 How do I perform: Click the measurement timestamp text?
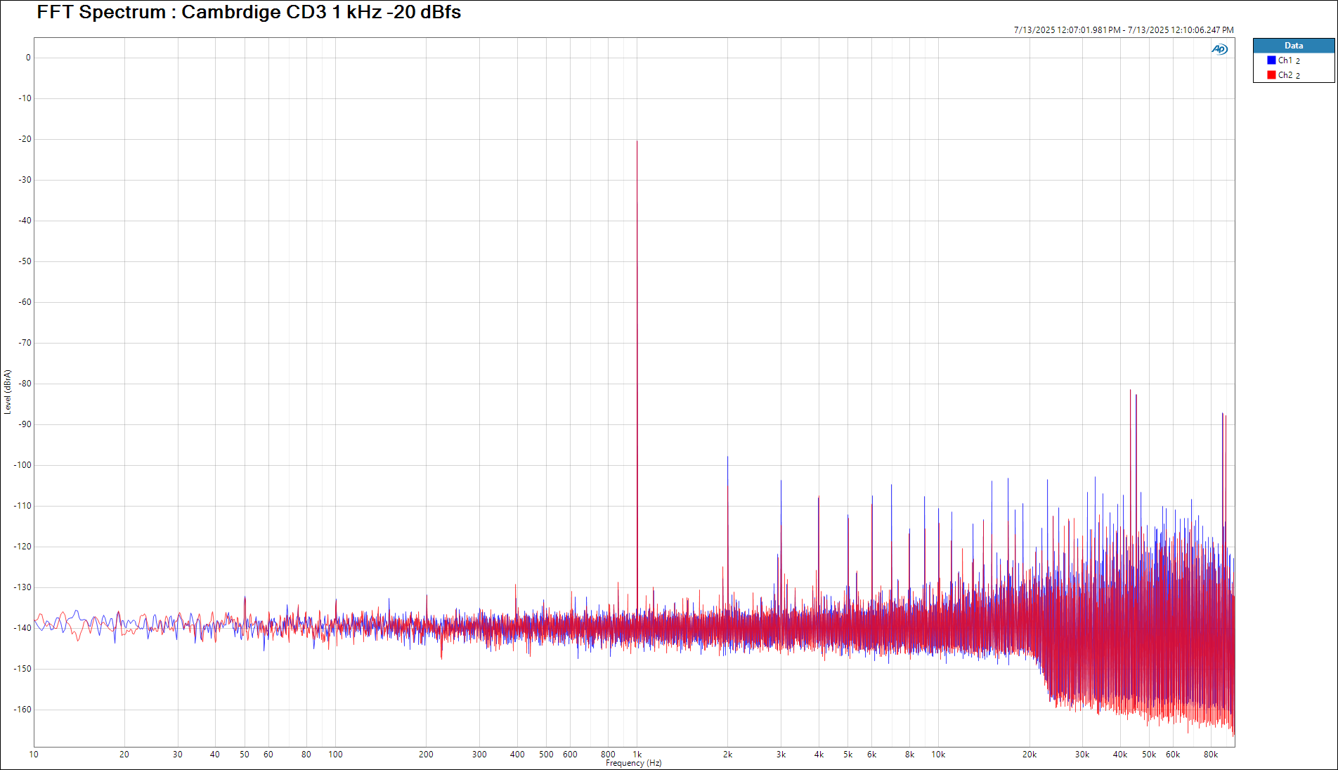coord(1123,30)
